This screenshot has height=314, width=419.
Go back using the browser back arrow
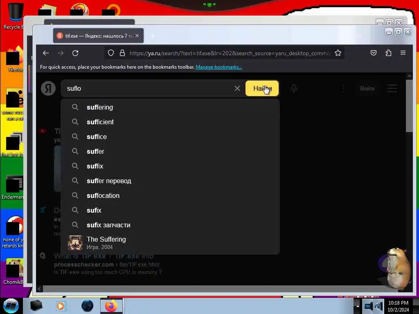[46, 53]
